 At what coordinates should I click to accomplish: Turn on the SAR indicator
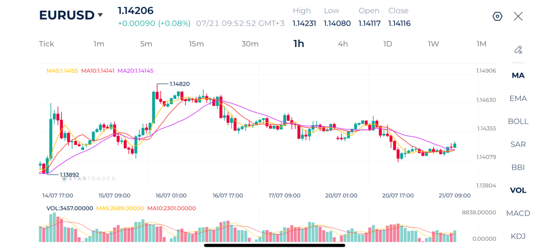[x=518, y=144]
